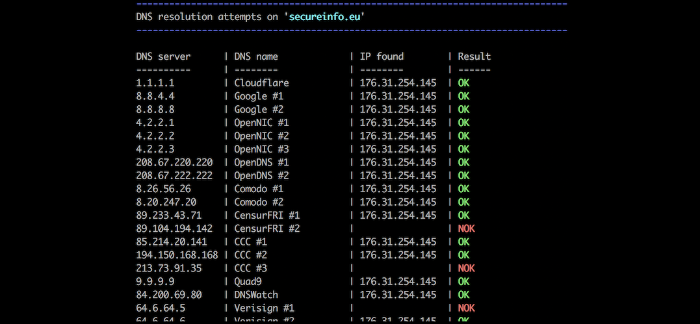
Task: Select the 'Cloudflare' DNS name
Action: [262, 83]
